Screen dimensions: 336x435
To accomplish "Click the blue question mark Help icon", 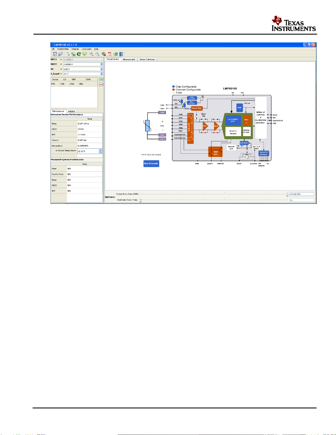I will point(121,54).
